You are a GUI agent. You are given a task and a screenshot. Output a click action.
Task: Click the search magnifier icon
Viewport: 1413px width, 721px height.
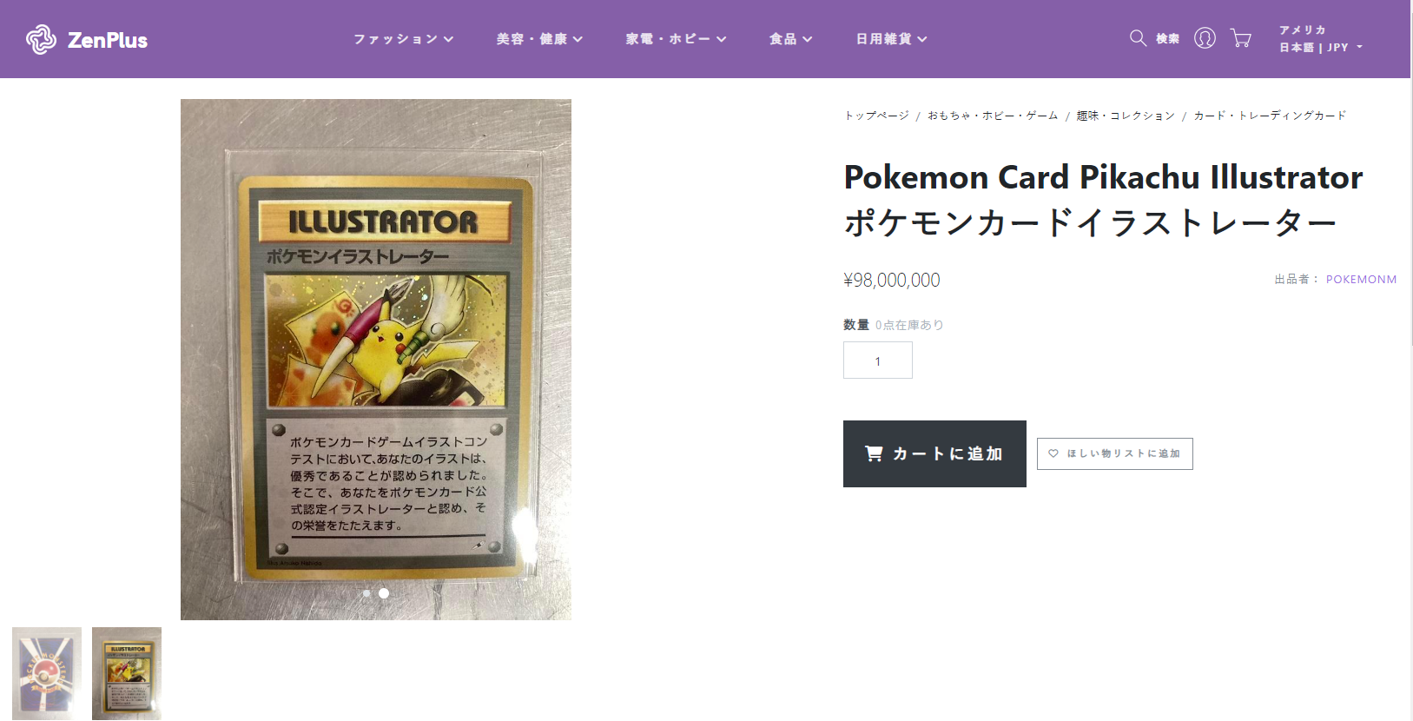pyautogui.click(x=1138, y=38)
